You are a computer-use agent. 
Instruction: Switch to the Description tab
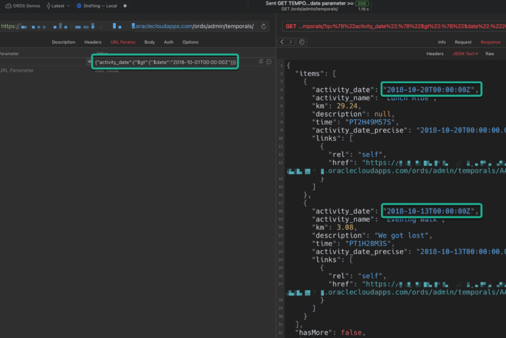pos(63,42)
